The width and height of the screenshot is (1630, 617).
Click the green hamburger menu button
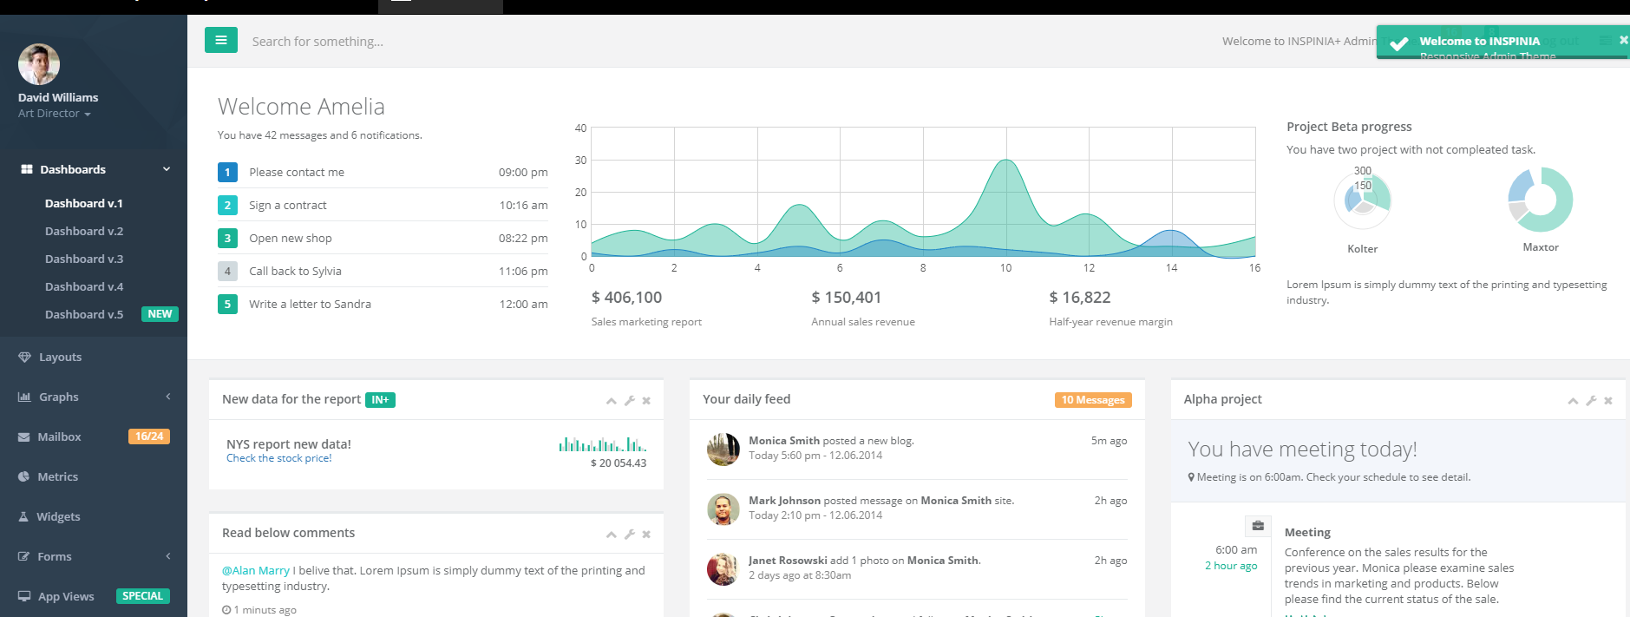[221, 40]
